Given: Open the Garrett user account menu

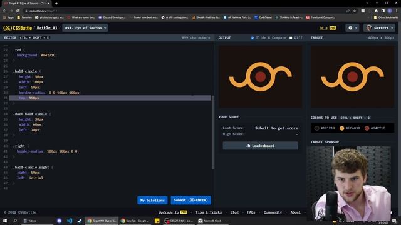Looking at the screenshot, I should pos(379,28).
